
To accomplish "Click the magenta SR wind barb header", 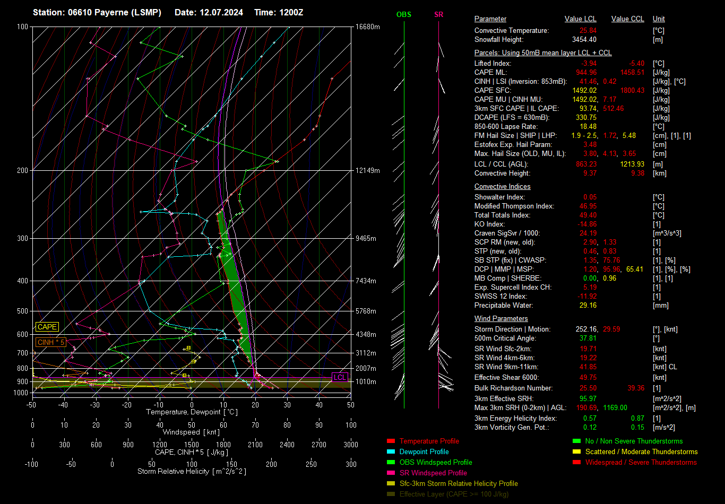I will click(x=438, y=15).
